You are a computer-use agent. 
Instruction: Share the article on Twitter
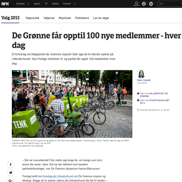pyautogui.click(x=10, y=172)
